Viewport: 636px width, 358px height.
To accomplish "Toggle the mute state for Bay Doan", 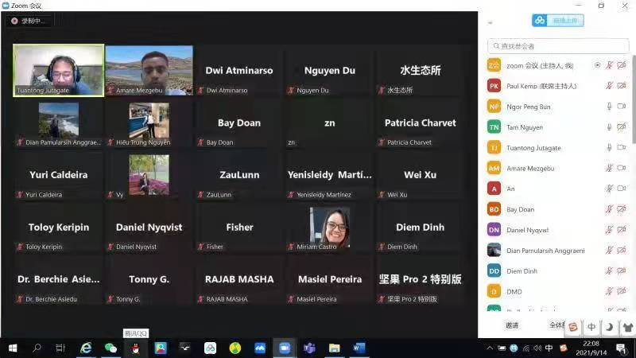I will [x=609, y=210].
